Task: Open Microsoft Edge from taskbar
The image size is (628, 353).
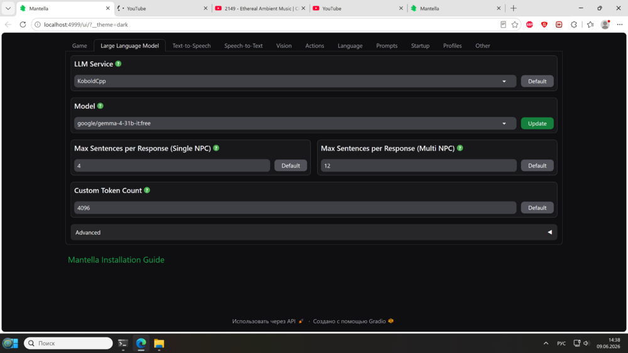Action: (141, 343)
